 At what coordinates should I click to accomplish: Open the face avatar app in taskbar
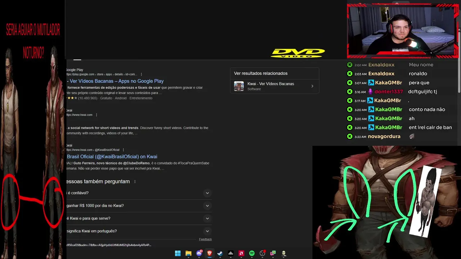coord(284,253)
